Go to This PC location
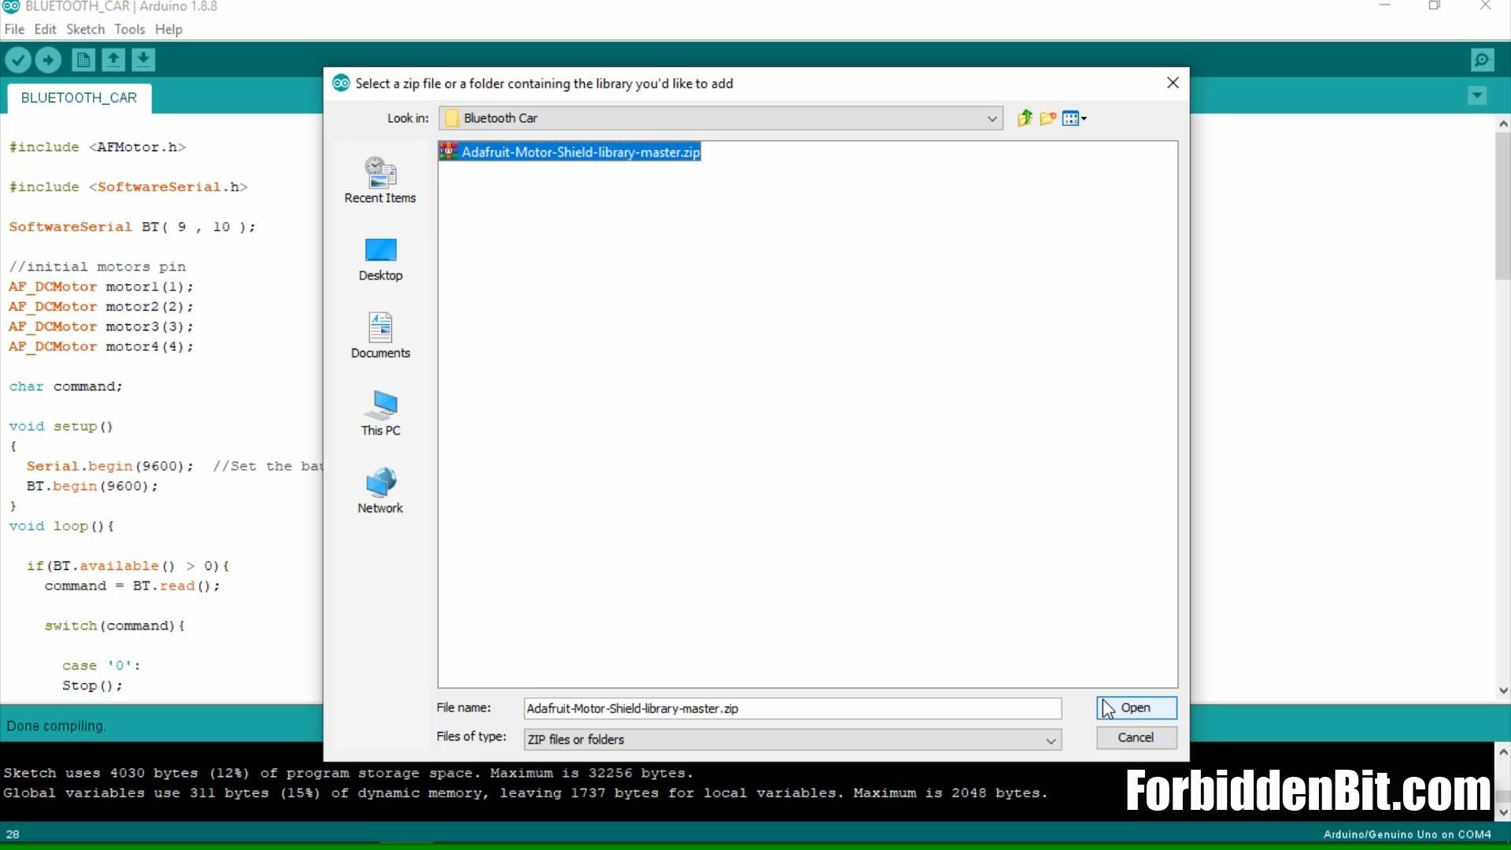This screenshot has width=1511, height=850. [380, 413]
